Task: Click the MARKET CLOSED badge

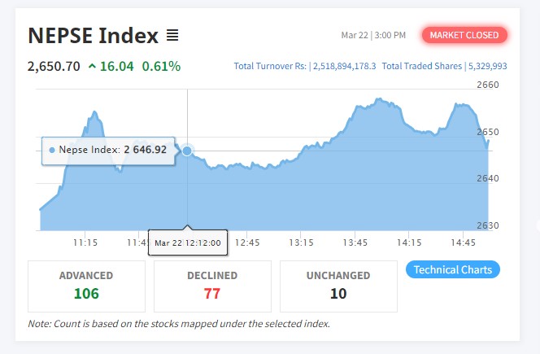Action: click(x=464, y=35)
